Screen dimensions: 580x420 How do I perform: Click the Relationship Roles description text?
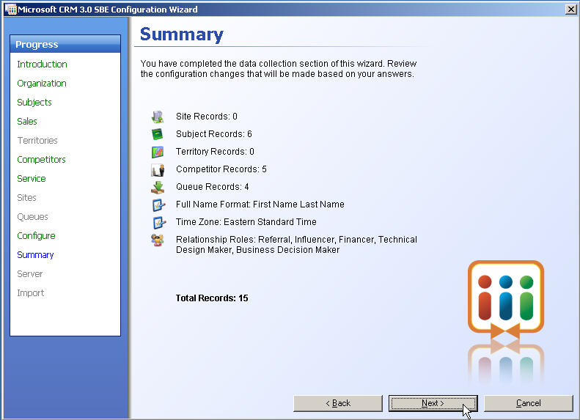(x=297, y=245)
